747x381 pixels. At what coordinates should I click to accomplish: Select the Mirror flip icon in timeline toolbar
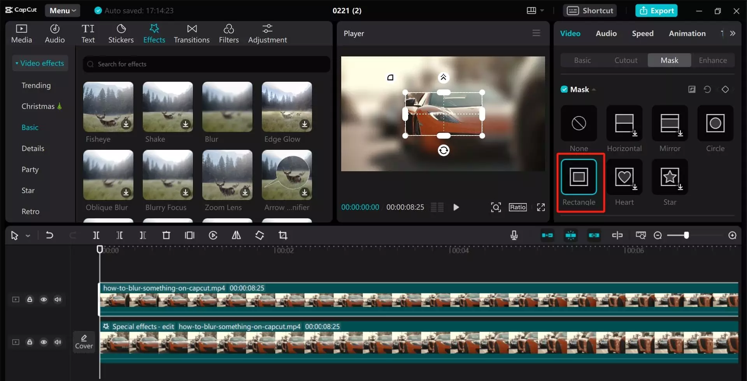pyautogui.click(x=236, y=235)
